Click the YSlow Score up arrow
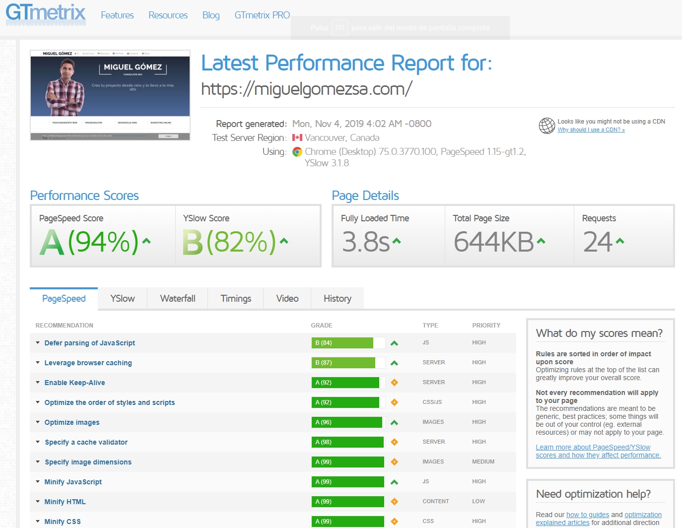 284,241
